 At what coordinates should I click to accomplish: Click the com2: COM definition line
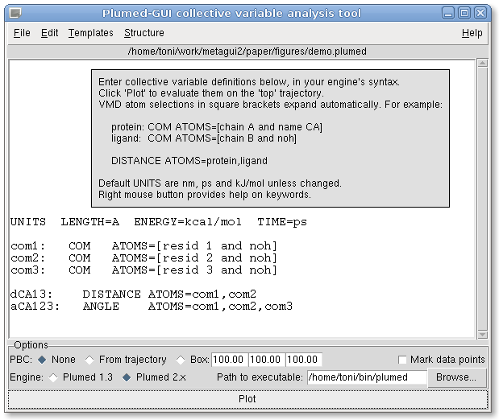click(143, 258)
